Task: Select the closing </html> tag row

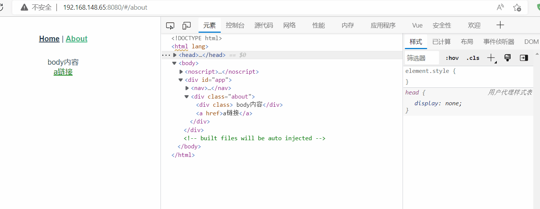Action: pyautogui.click(x=183, y=155)
